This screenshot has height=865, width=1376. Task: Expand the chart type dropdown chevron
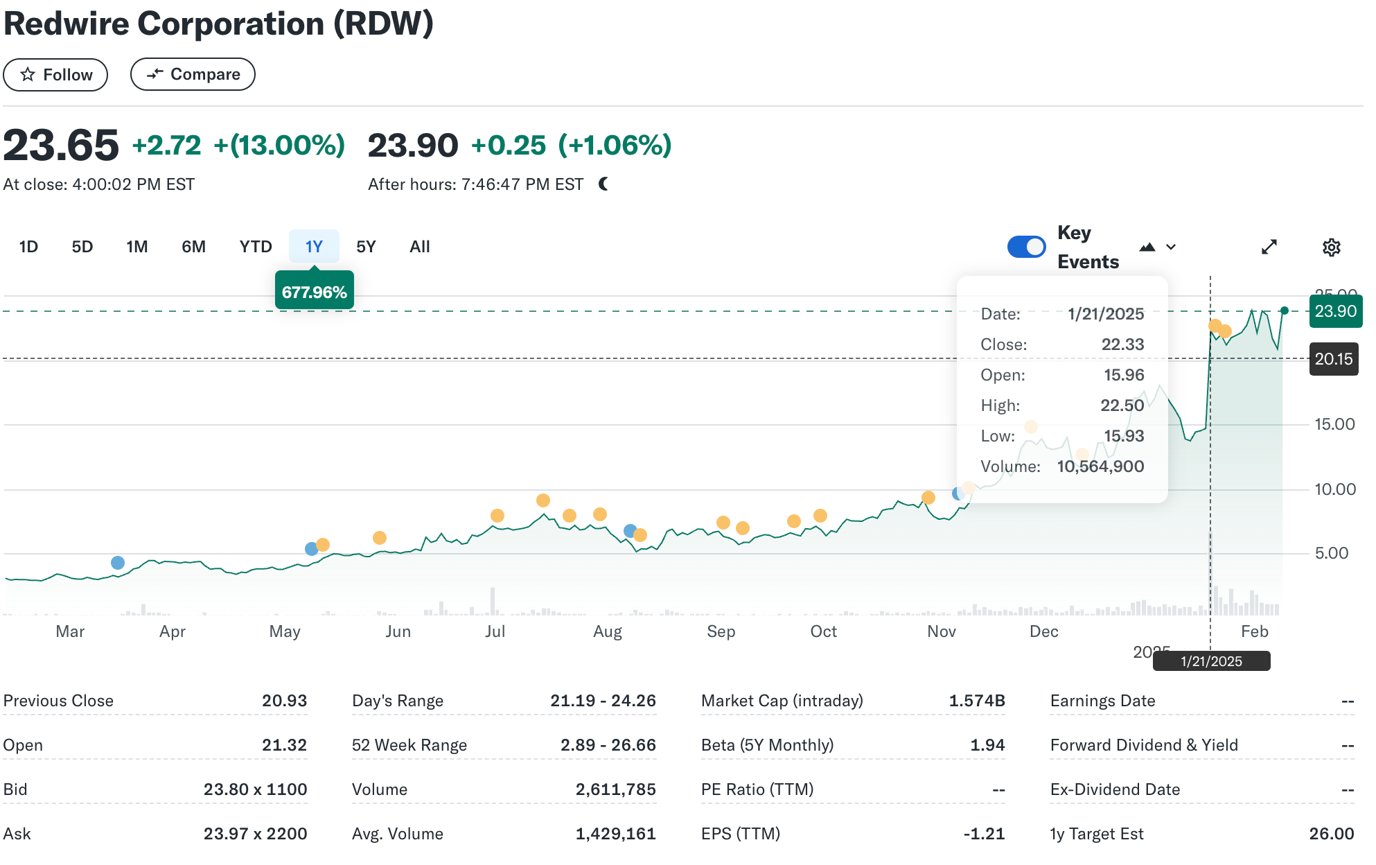pos(1171,247)
